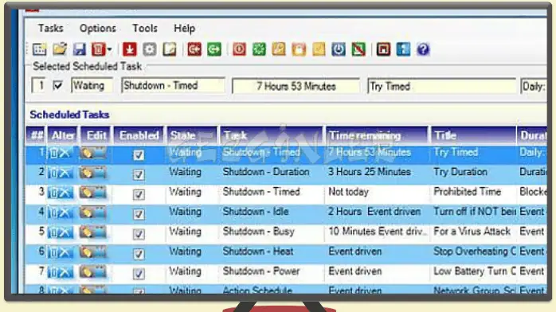Toggle Enabled checkbox for Shutdown - Power row

tap(139, 274)
